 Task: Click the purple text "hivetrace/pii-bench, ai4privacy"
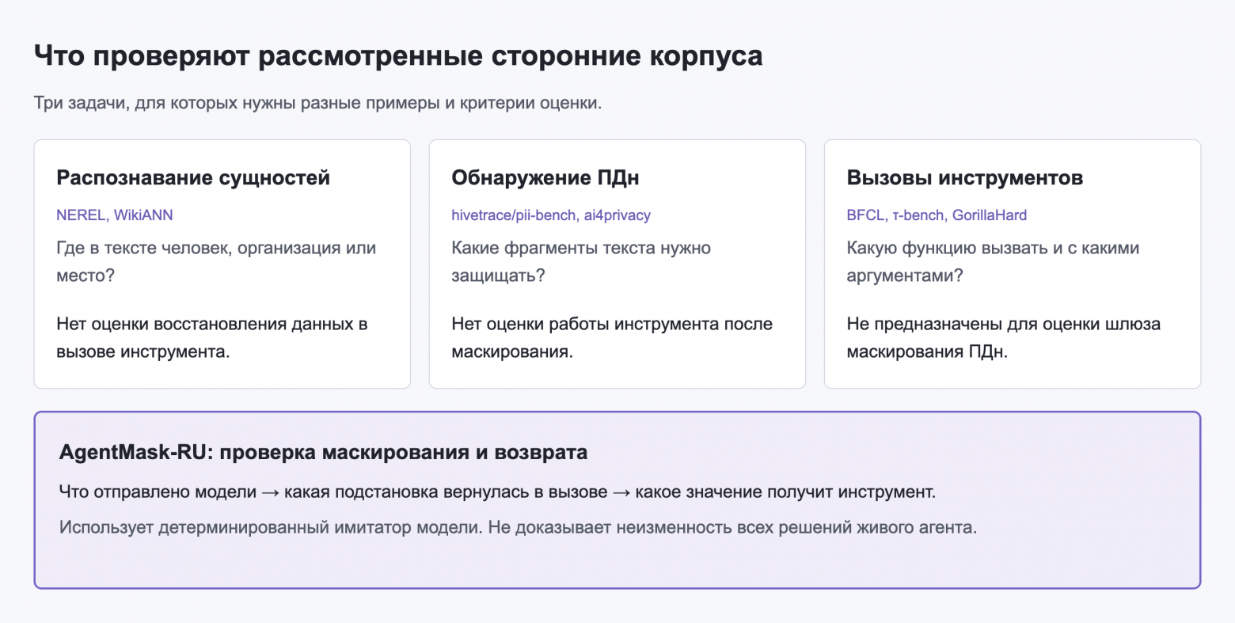tap(551, 215)
